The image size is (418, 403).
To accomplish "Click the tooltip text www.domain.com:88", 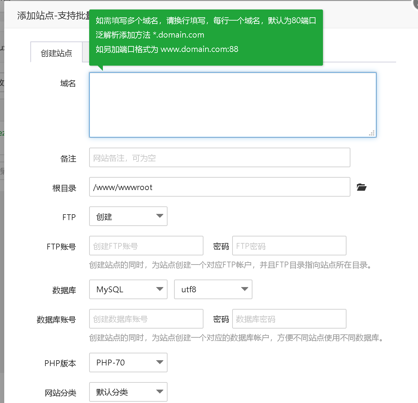I will [x=200, y=49].
